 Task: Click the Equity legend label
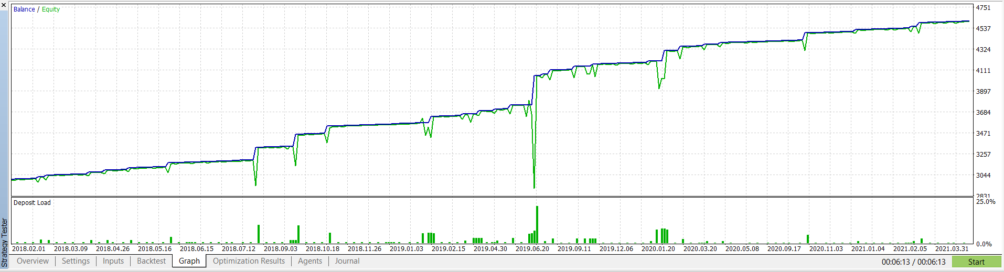51,9
